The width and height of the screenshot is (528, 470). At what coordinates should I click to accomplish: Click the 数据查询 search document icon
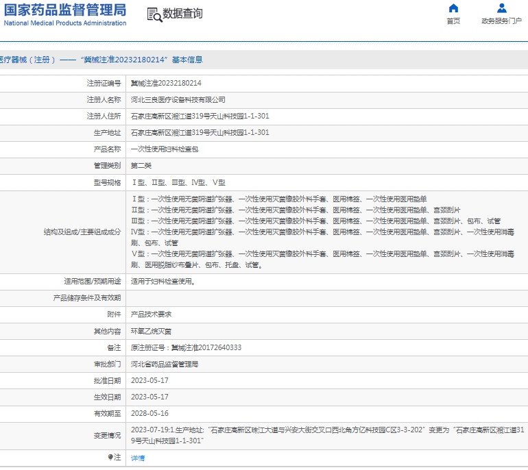click(154, 15)
